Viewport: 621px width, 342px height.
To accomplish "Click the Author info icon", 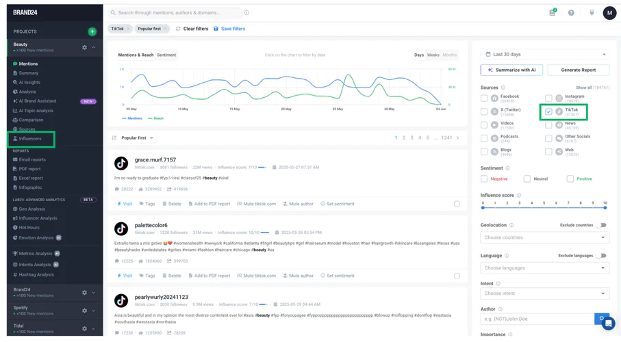I will pyautogui.click(x=500, y=309).
